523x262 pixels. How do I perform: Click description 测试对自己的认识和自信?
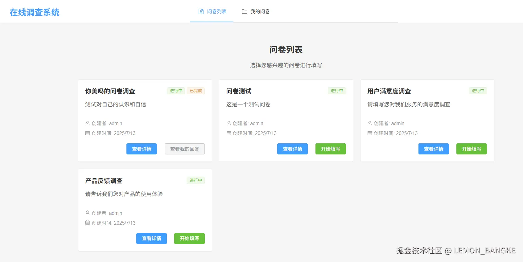tap(116, 104)
